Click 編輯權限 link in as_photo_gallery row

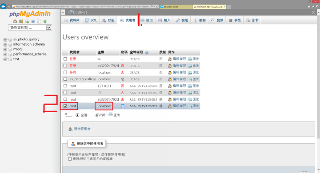click(x=180, y=79)
